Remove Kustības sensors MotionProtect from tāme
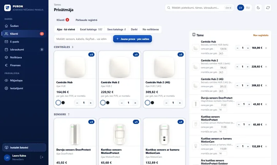 (x=266, y=125)
